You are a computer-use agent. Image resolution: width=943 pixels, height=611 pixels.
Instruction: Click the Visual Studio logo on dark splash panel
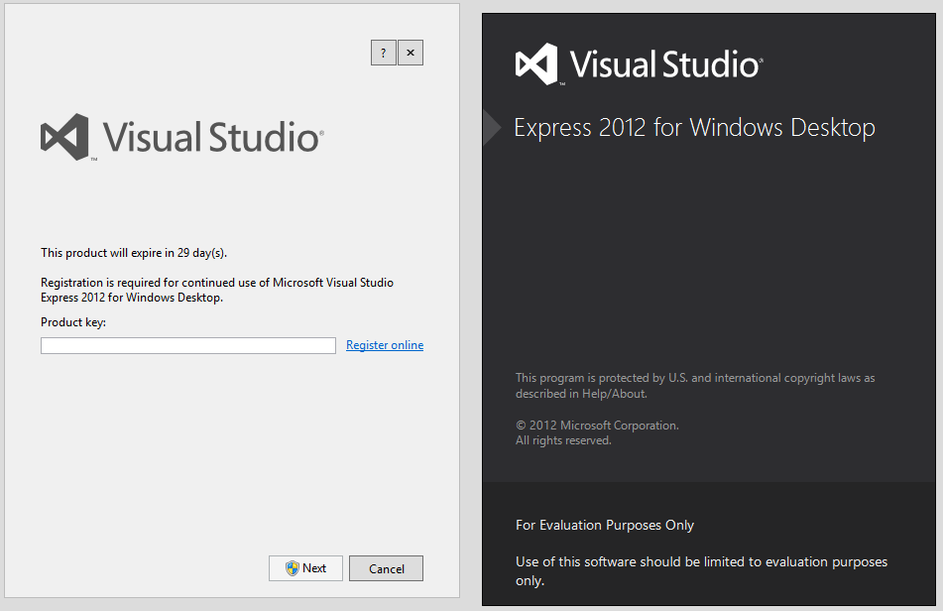click(640, 64)
